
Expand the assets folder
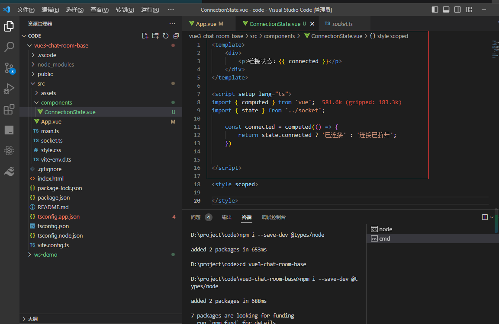pyautogui.click(x=37, y=93)
